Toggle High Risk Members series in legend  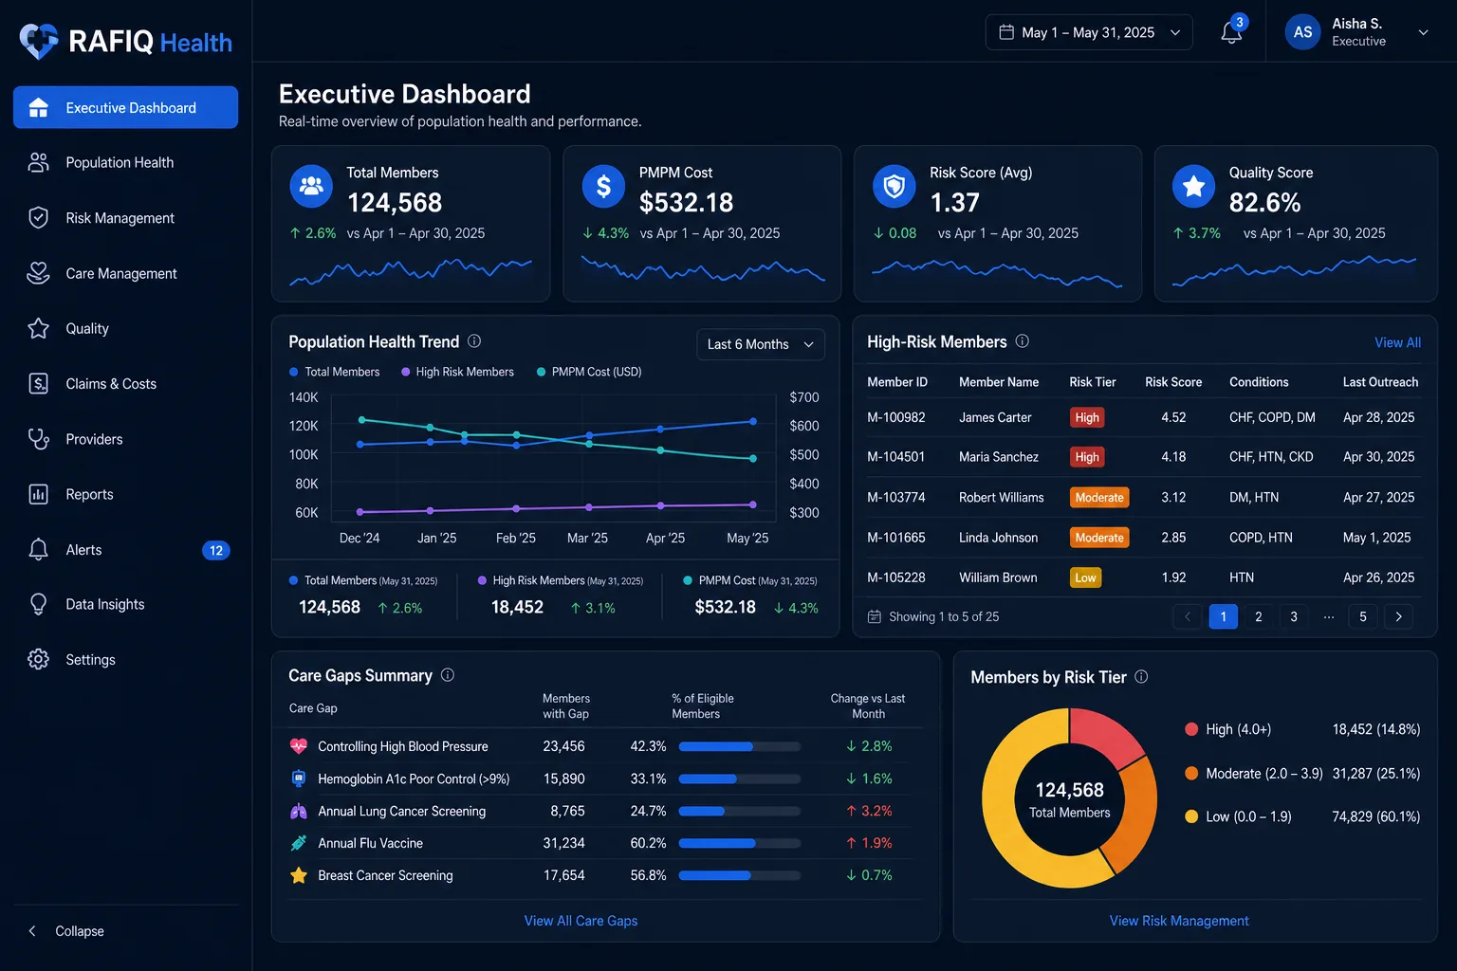click(x=457, y=372)
